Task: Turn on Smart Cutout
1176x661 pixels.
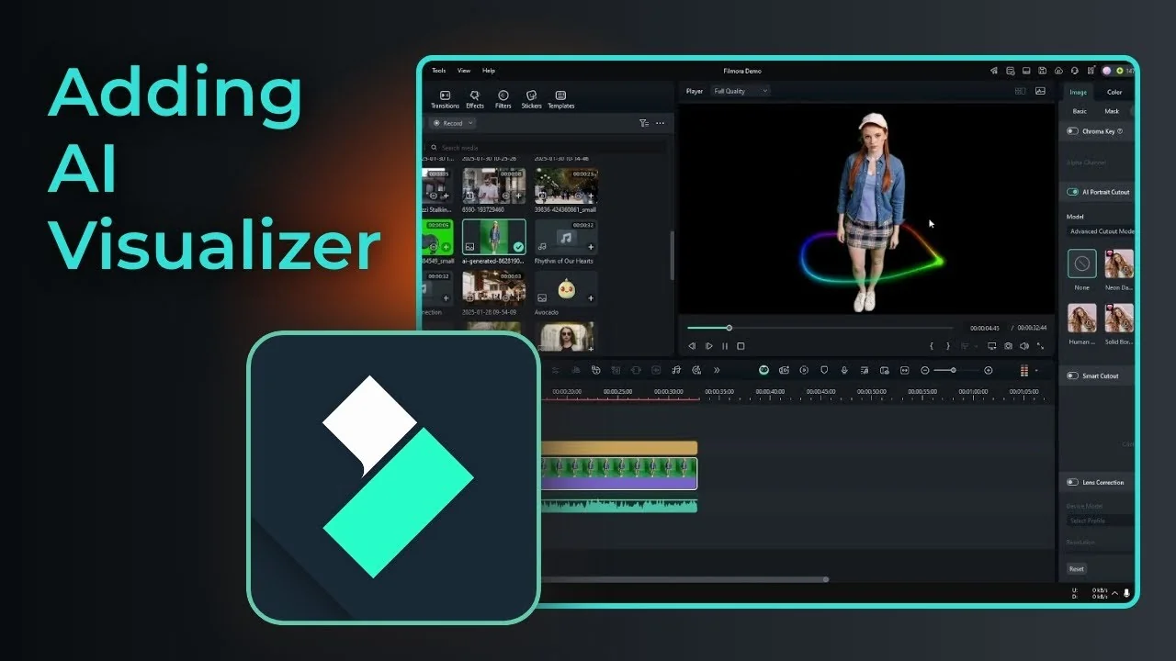Action: coord(1071,375)
